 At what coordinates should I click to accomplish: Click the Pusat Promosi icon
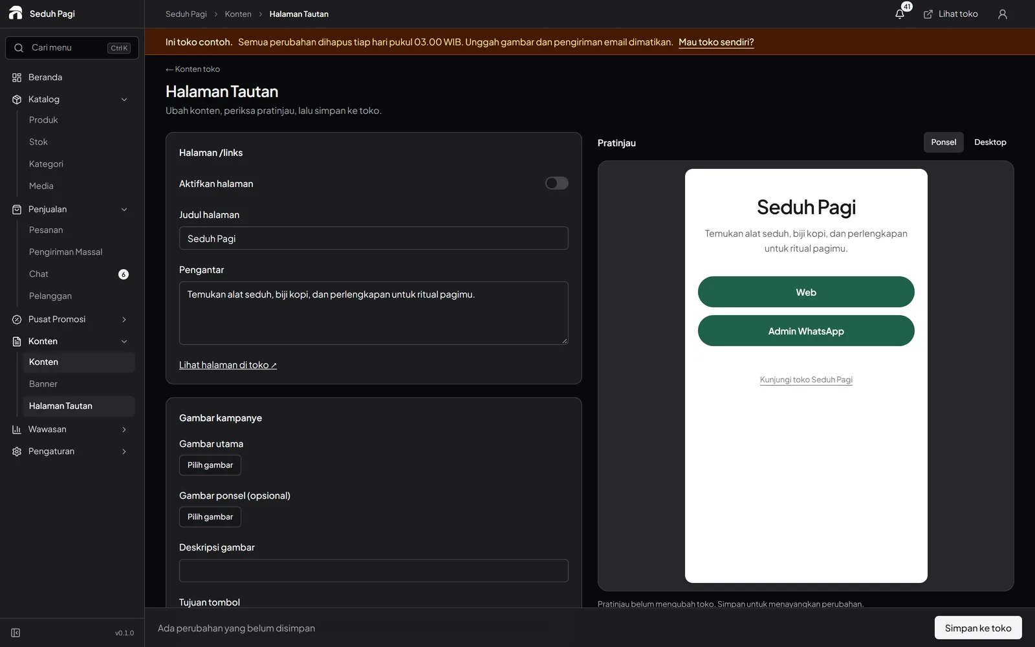point(17,320)
